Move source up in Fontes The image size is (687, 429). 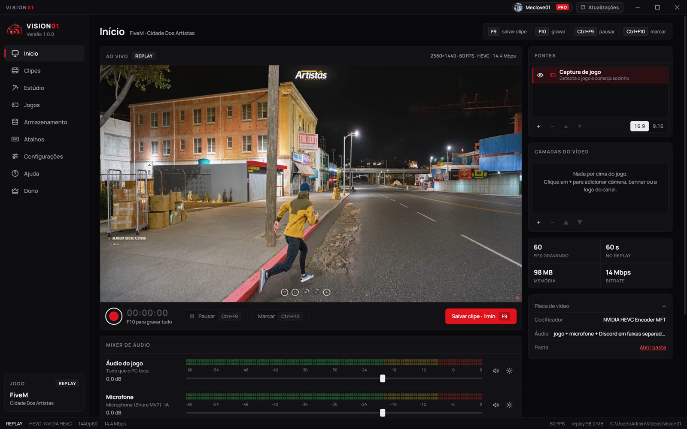[566, 127]
